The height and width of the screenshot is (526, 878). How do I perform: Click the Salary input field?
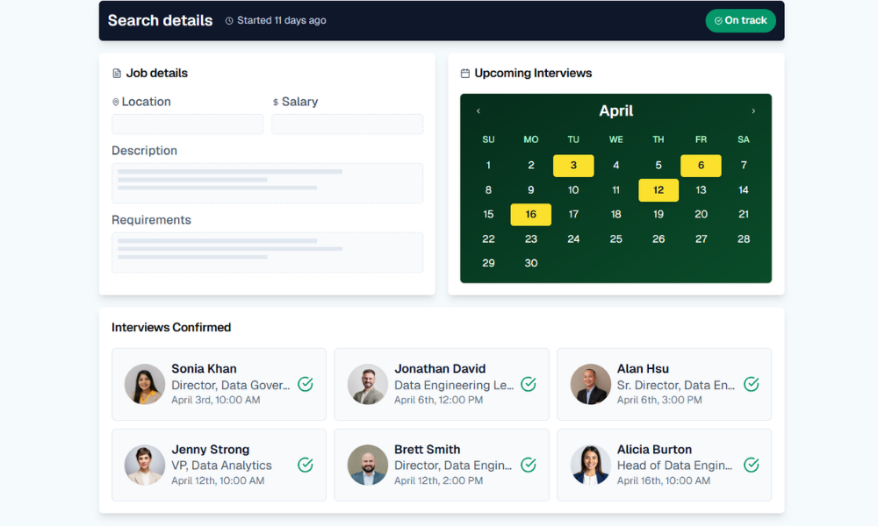[x=347, y=124]
